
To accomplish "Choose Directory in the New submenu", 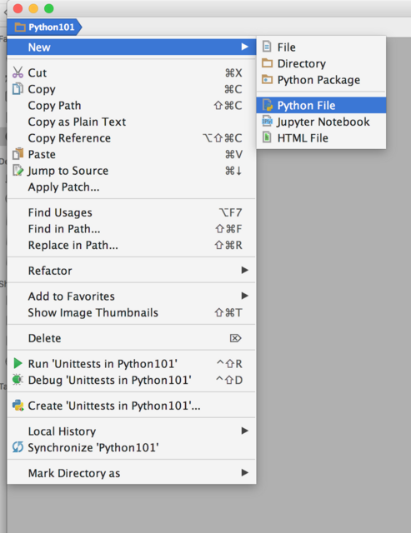I will (x=321, y=63).
